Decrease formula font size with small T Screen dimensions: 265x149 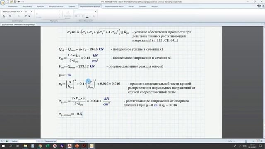point(29,16)
